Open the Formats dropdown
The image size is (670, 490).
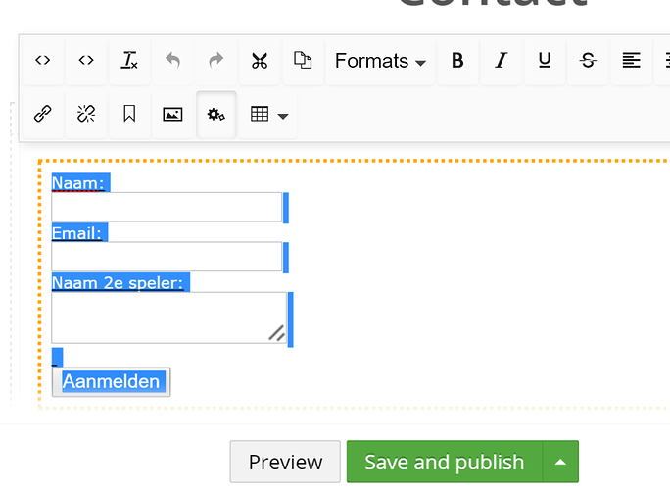tap(380, 61)
